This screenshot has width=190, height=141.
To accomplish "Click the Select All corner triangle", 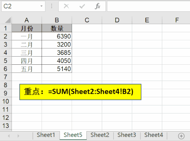I will point(8,20).
